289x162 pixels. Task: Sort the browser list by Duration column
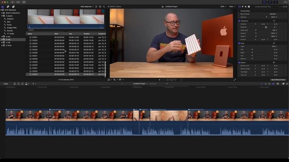87,34
